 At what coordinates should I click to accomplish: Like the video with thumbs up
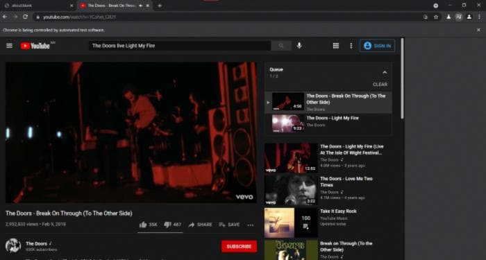click(x=149, y=225)
